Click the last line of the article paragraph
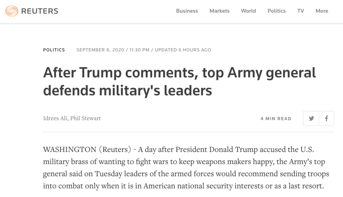343x197 pixels. 183,186
